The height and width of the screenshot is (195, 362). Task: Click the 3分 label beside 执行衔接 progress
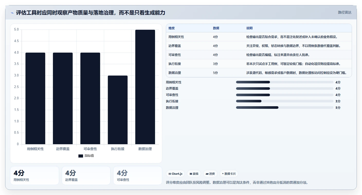pos(338,101)
